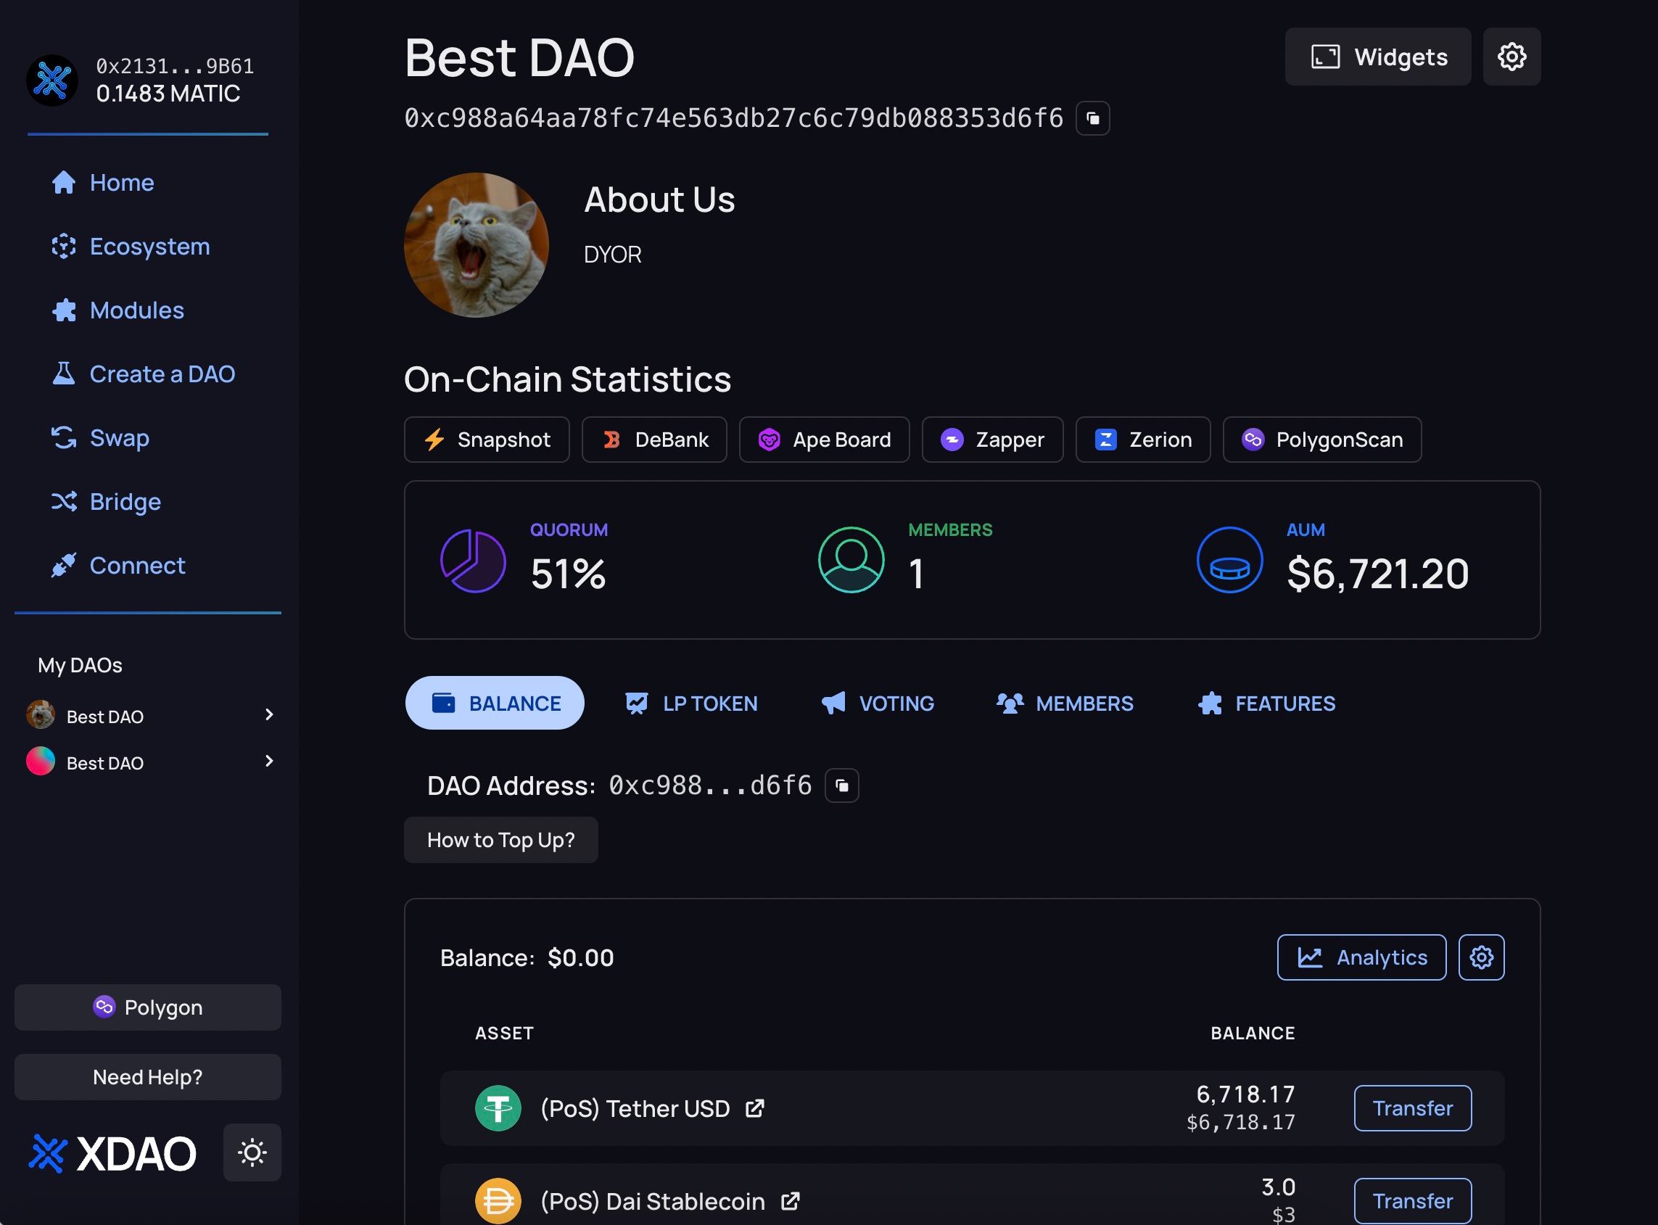Select the Bridge feature
This screenshot has width=1658, height=1225.
125,501
